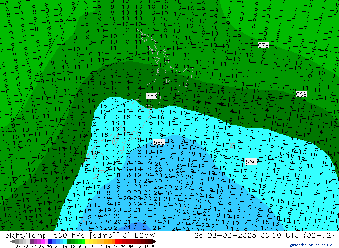The width and height of the screenshot is (339, 248).
Task: Click the '54' legend value at right end
Action: click(154, 247)
